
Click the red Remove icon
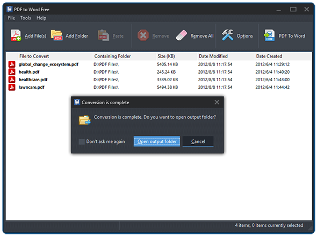pos(143,35)
